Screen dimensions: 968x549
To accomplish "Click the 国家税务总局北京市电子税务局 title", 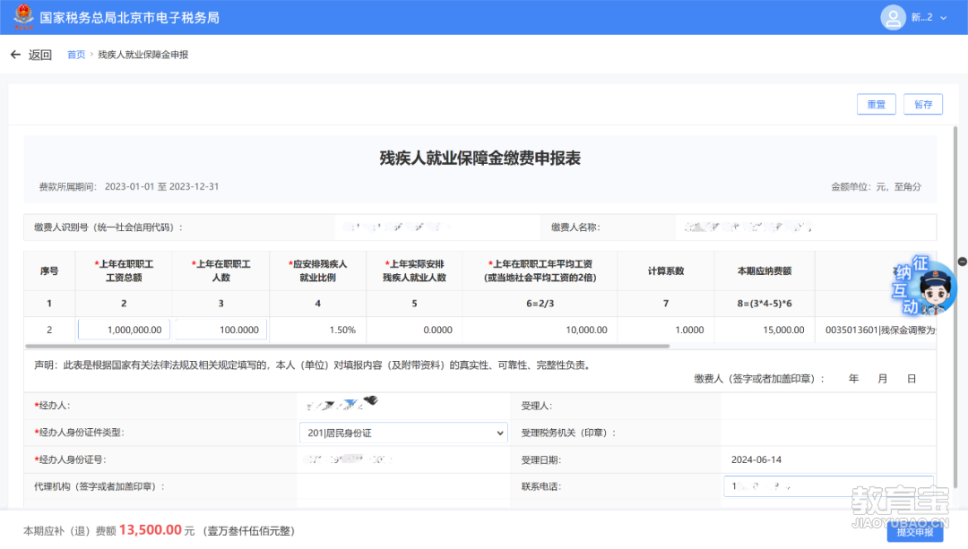I will click(129, 18).
